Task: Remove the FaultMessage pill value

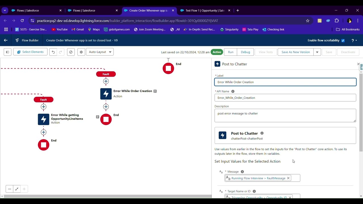Action: pyautogui.click(x=288, y=178)
